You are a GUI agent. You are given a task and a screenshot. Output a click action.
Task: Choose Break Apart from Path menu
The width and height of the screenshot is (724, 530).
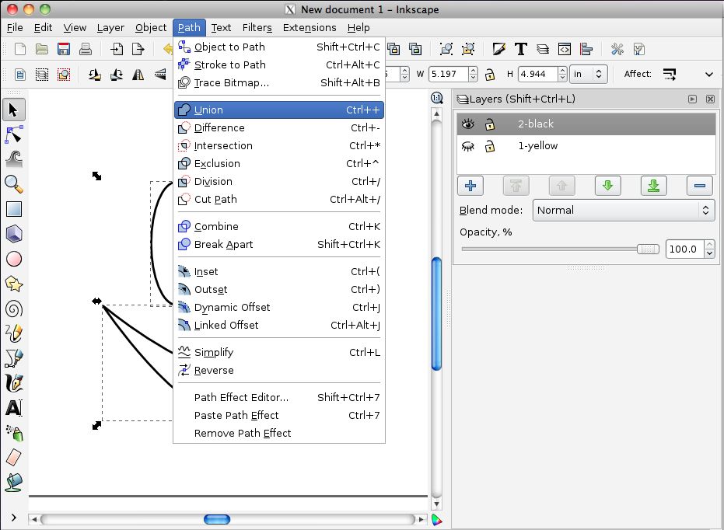[x=279, y=245]
